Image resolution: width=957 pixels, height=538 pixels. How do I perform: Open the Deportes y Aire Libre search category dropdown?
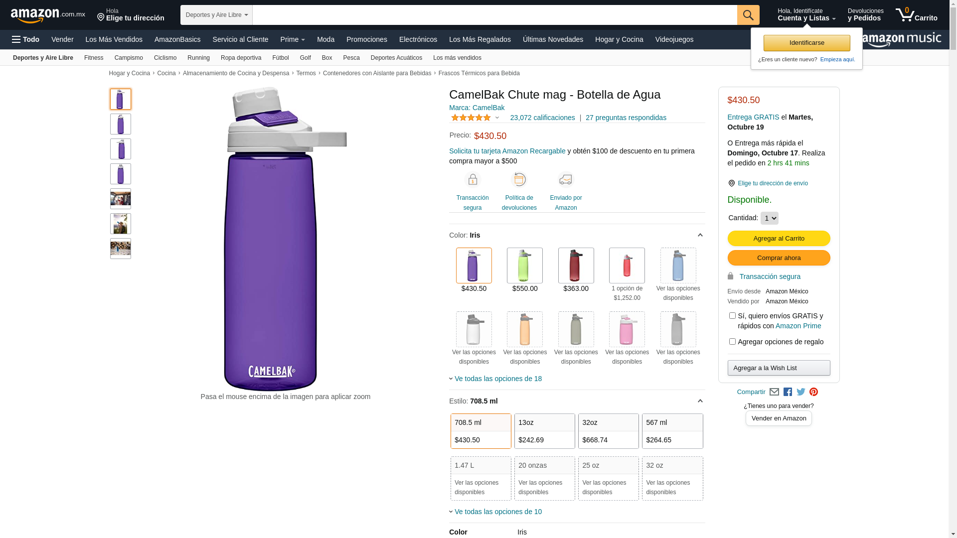click(216, 15)
